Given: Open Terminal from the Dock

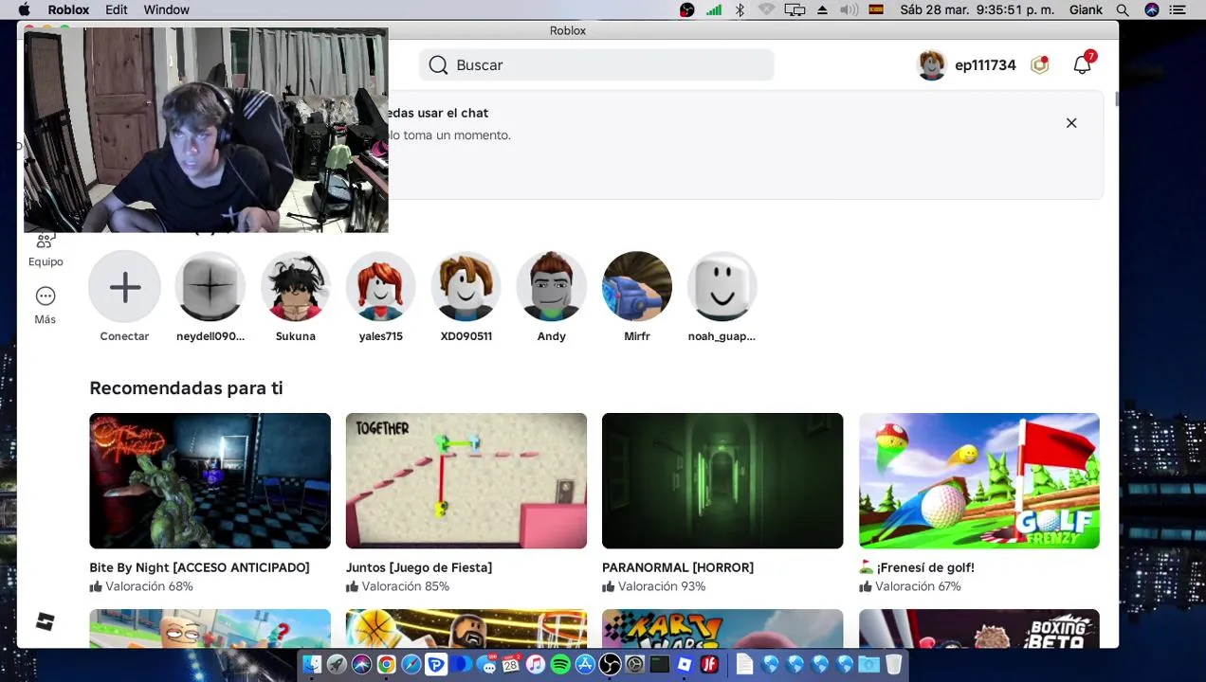Looking at the screenshot, I should [659, 664].
